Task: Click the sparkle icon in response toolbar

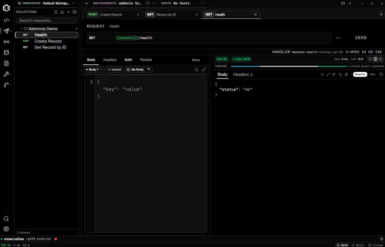Action: pos(346,74)
